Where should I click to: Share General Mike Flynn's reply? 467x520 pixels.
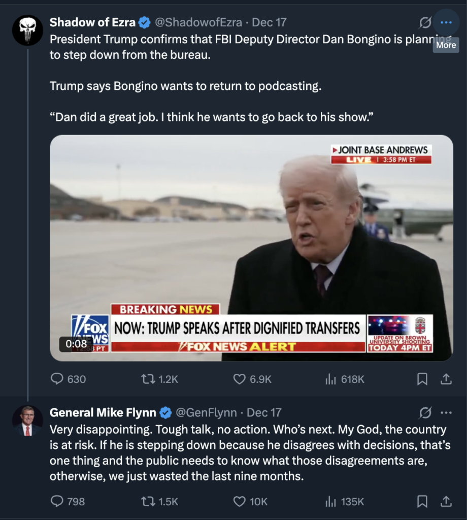(x=446, y=502)
